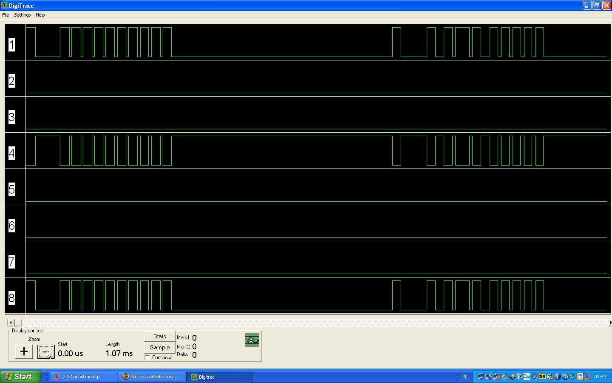The width and height of the screenshot is (612, 383).
Task: Select channel 6 label
Action: tap(12, 226)
